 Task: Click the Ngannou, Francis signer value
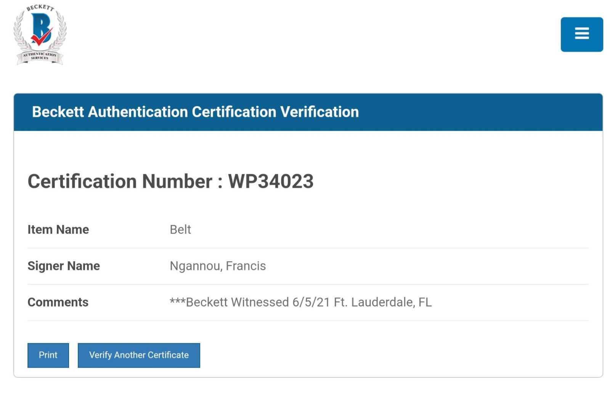(x=218, y=266)
